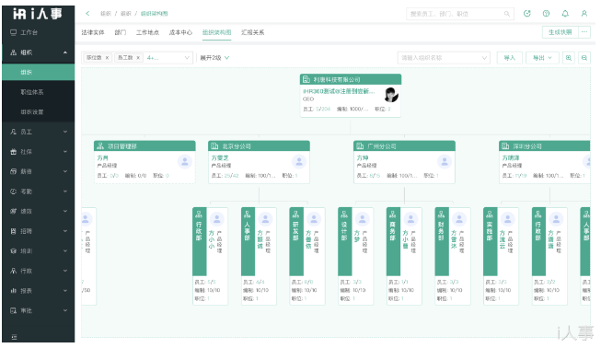Click the 行政 sidebar icon
This screenshot has height=348, width=601.
pos(14,271)
